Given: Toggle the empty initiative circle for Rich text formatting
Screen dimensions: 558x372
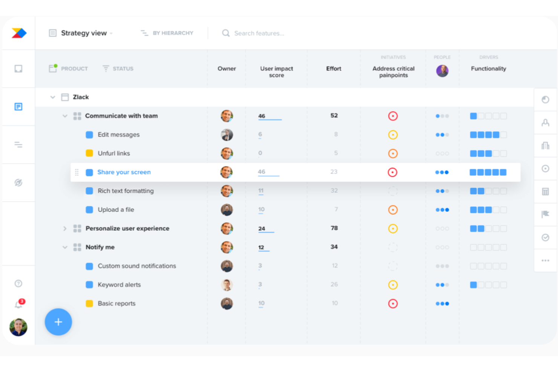Looking at the screenshot, I should click(393, 191).
